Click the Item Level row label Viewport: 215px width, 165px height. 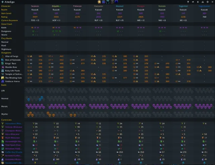click(x=6, y=13)
